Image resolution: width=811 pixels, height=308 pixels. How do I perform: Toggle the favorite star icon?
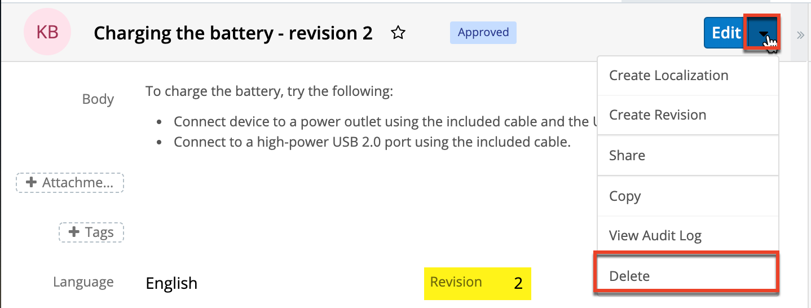click(x=398, y=33)
